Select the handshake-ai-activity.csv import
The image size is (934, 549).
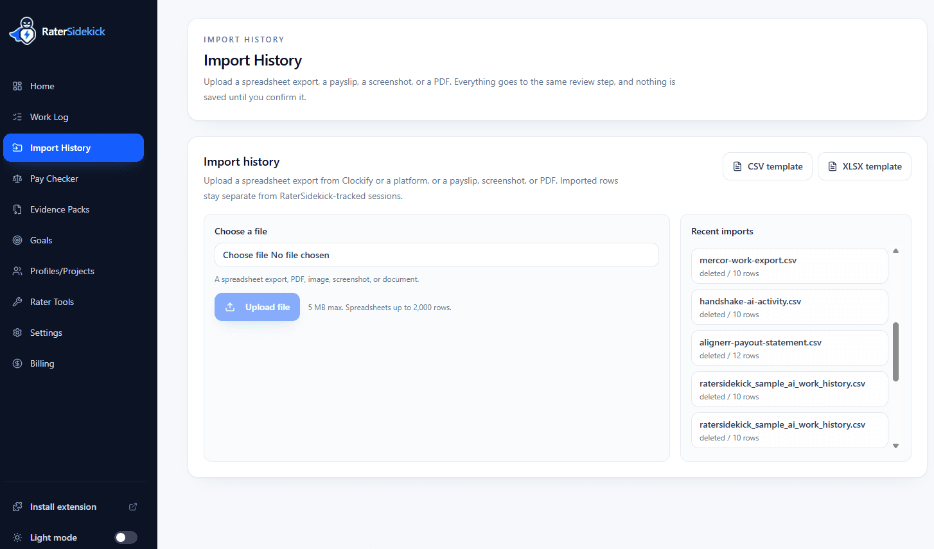pos(789,307)
